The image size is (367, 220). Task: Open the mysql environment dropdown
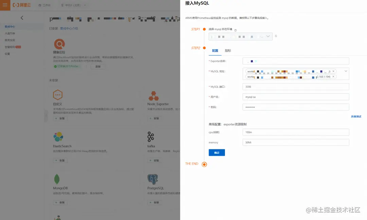[241, 36]
